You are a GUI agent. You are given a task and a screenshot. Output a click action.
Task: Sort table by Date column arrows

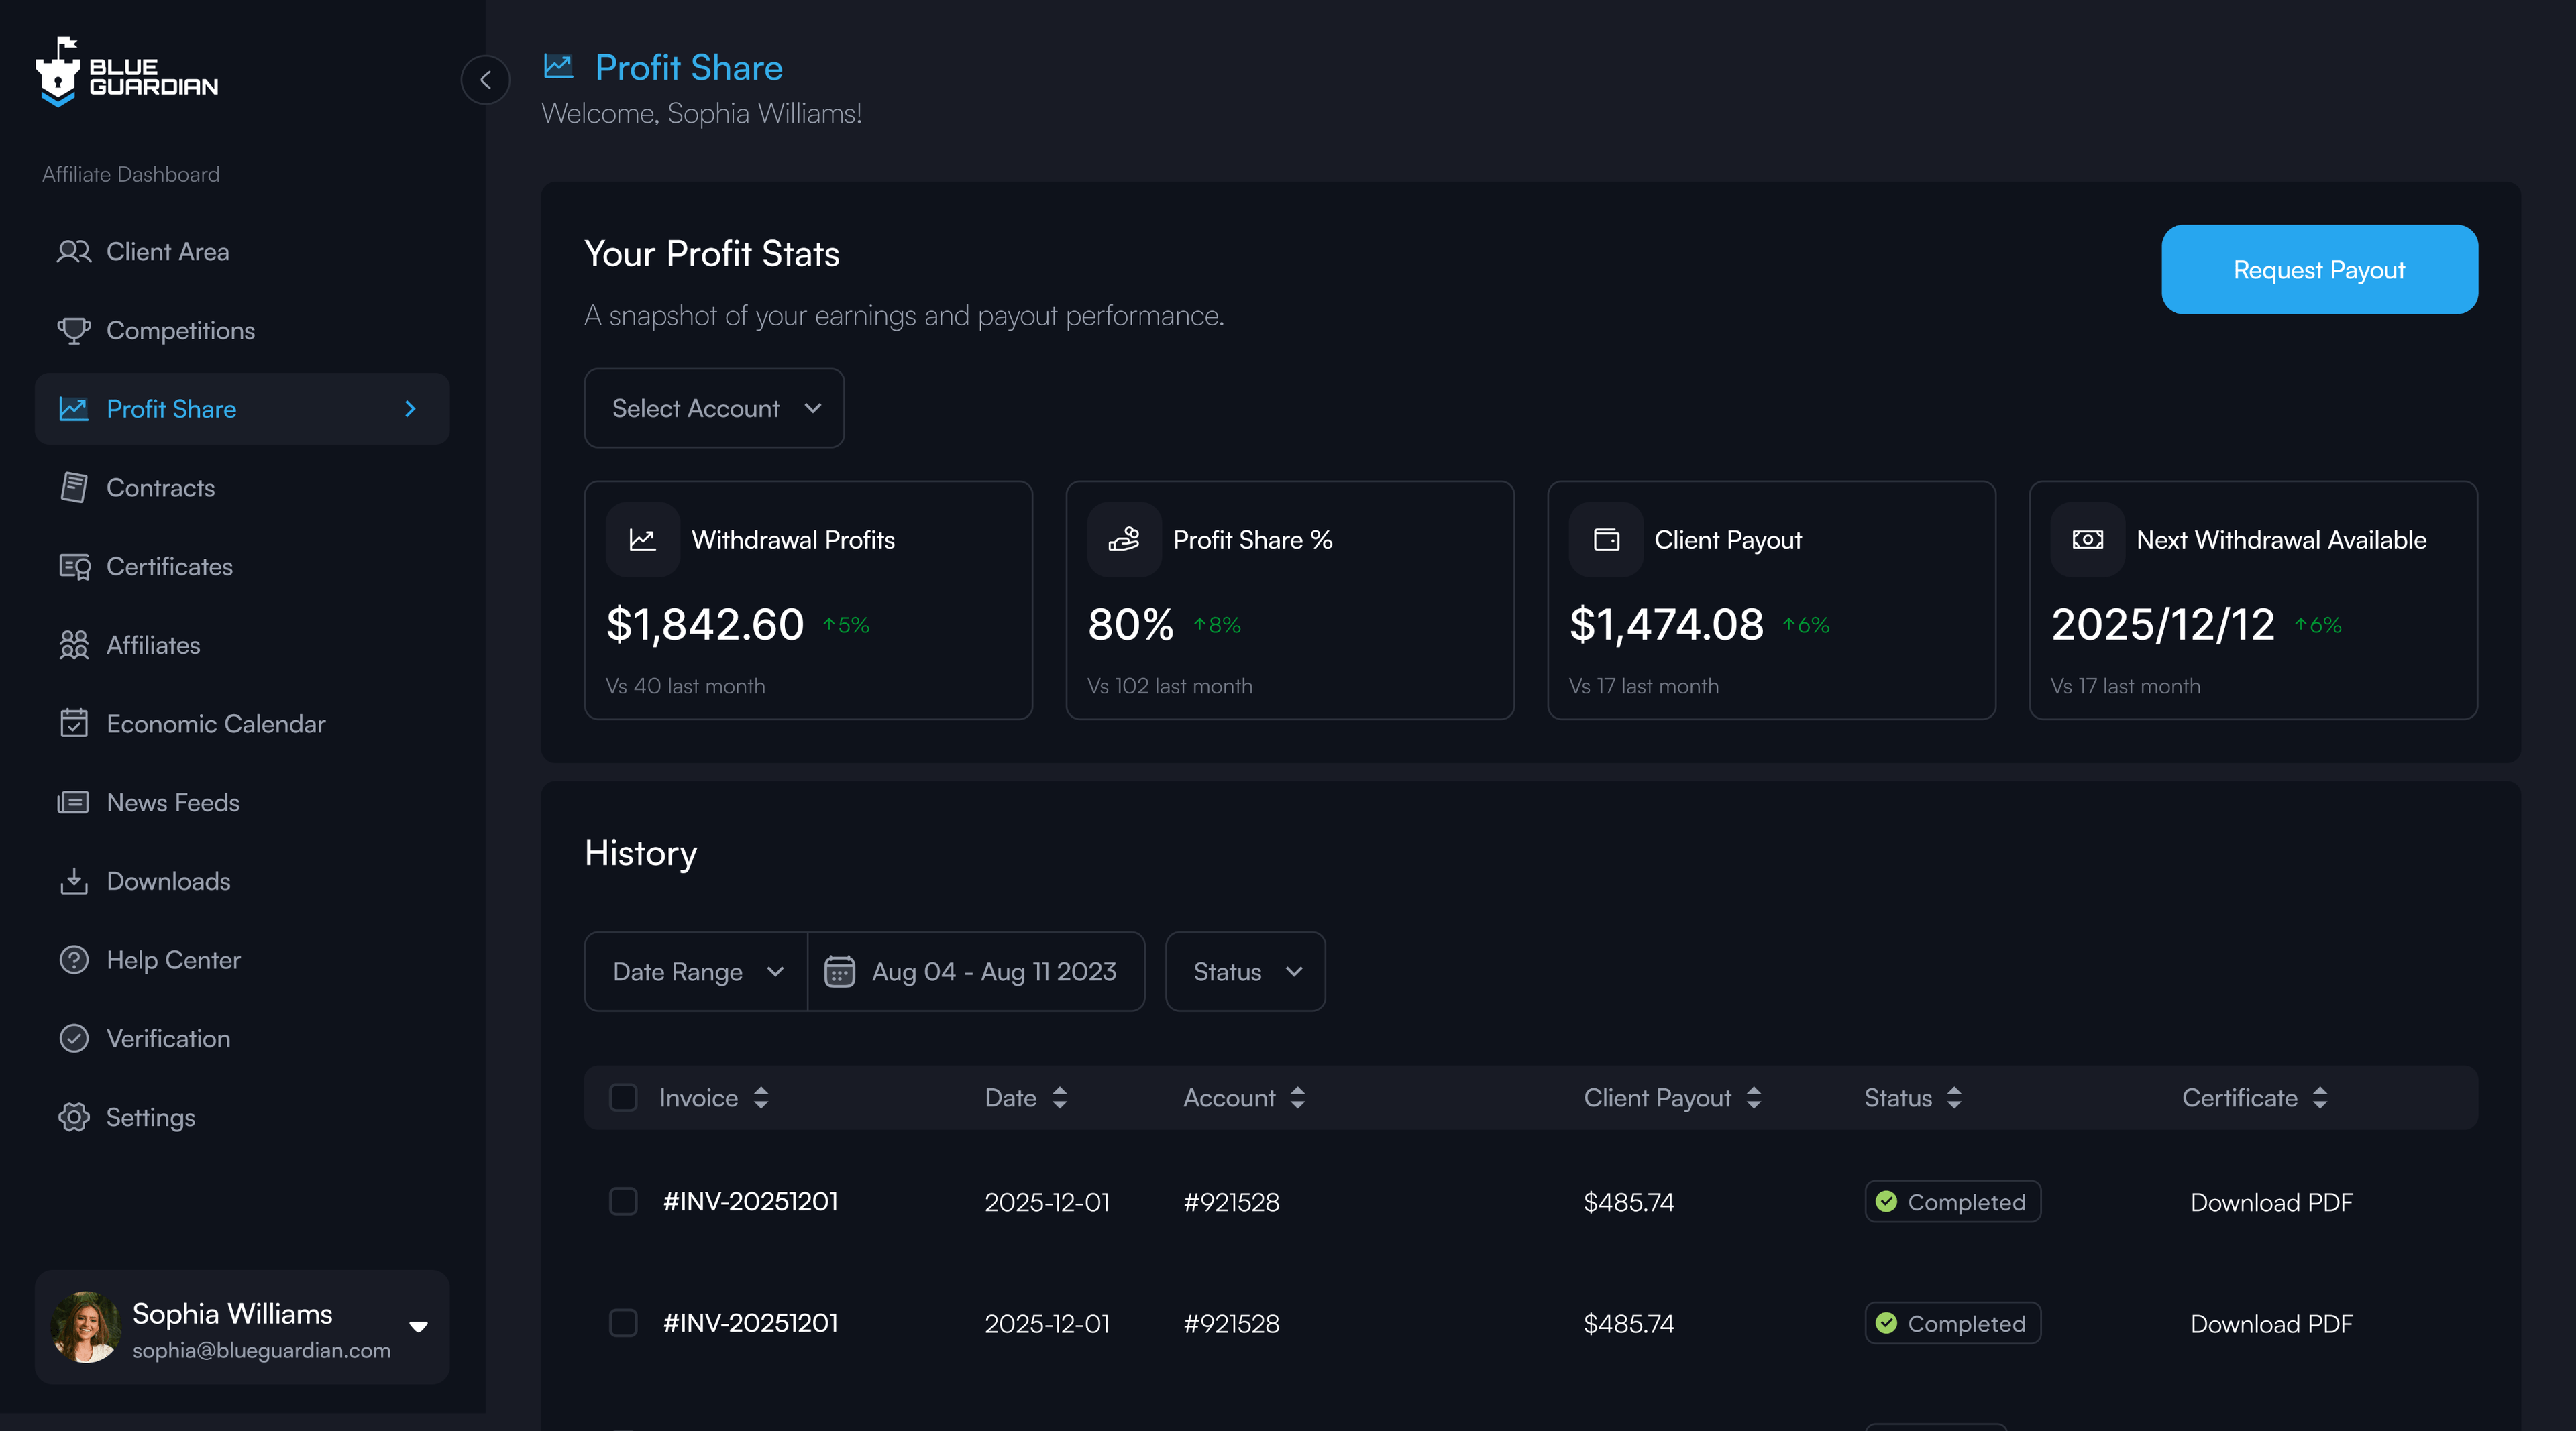[x=1060, y=1098]
